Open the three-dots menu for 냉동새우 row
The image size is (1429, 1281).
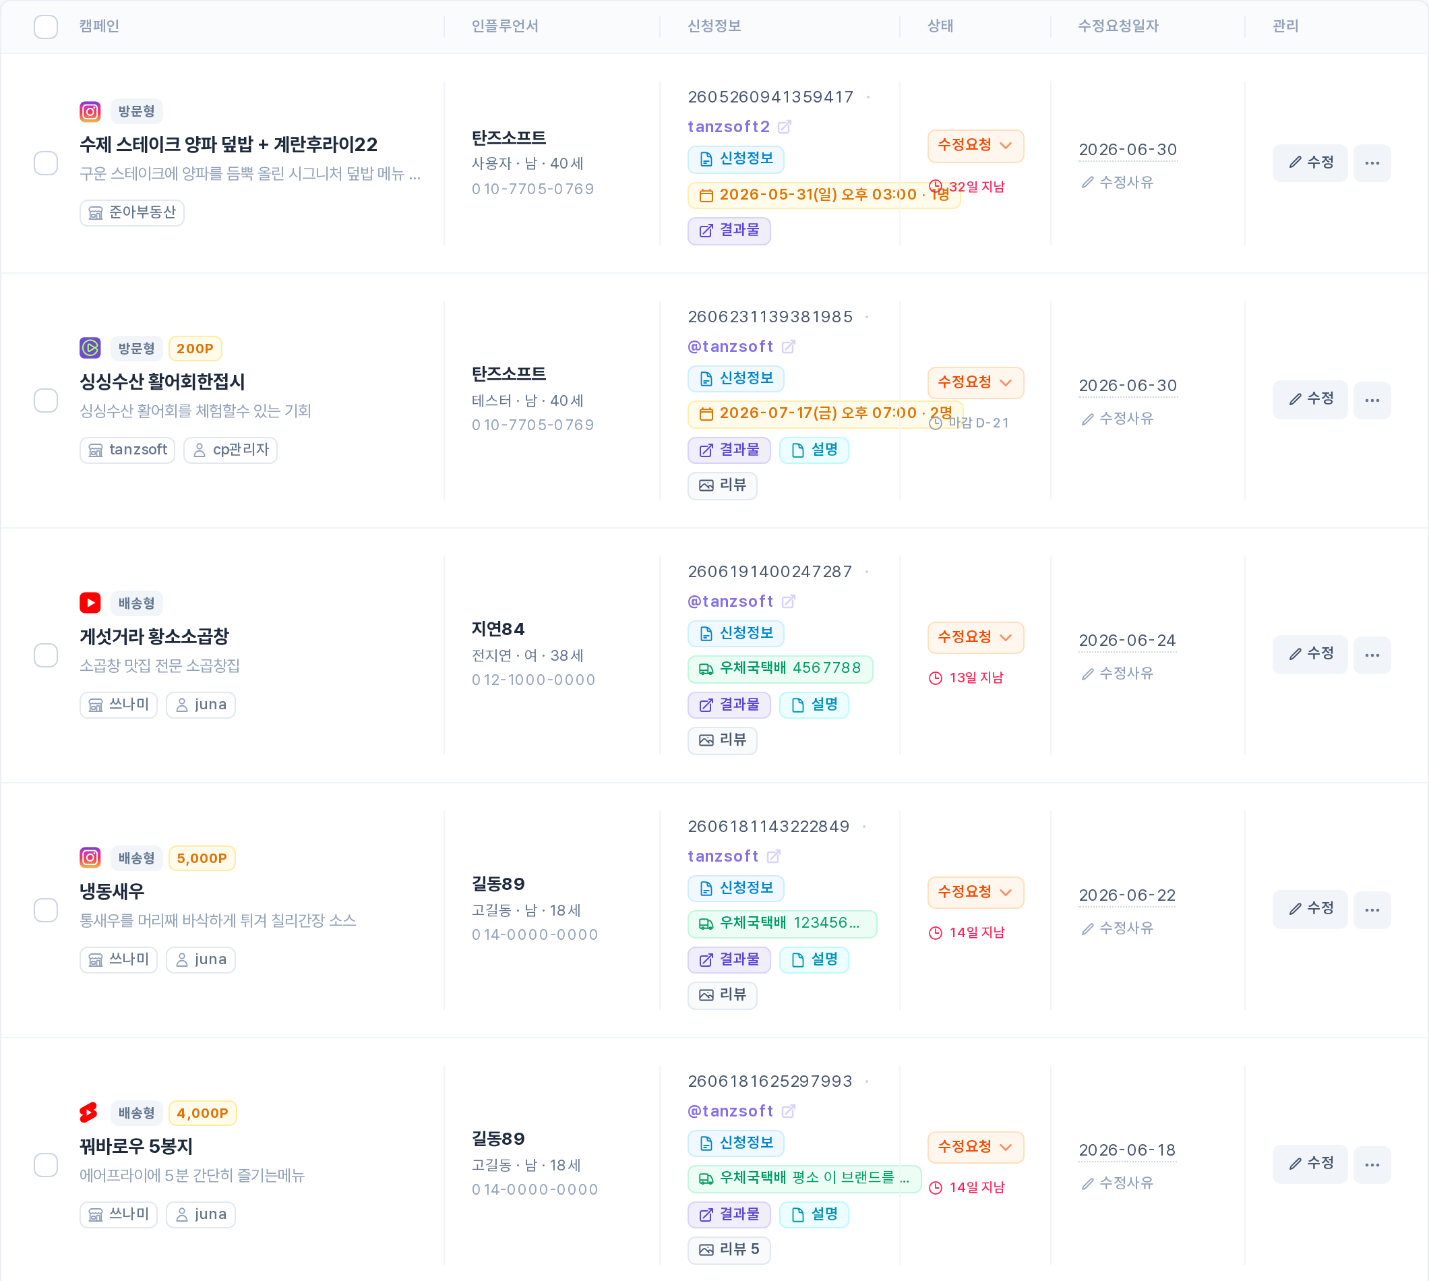pos(1371,910)
